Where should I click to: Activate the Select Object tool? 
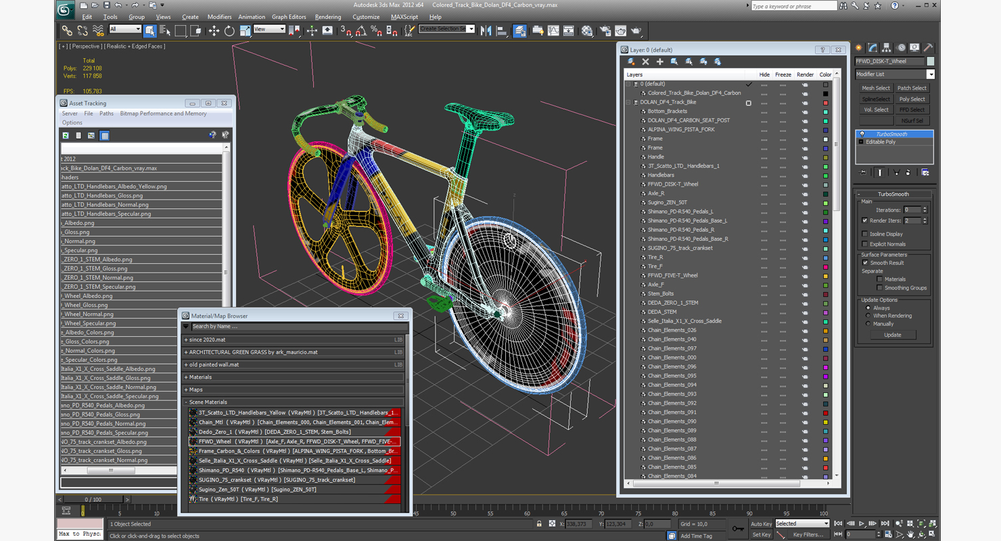[150, 30]
